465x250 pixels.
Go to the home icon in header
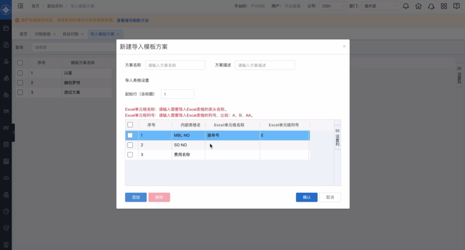coord(418,6)
